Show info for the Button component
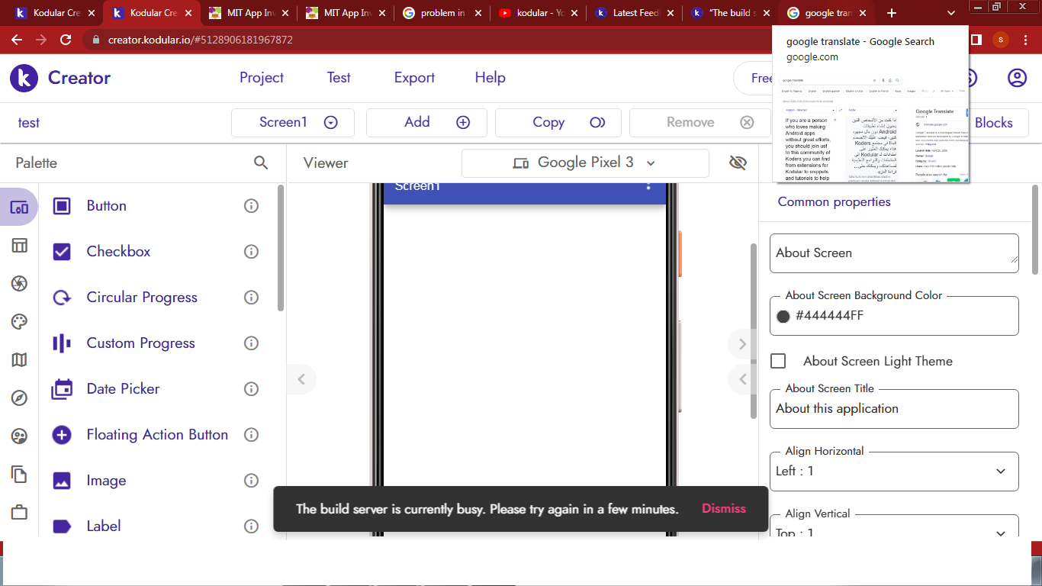Screen dimensions: 1042x586 (x=251, y=206)
